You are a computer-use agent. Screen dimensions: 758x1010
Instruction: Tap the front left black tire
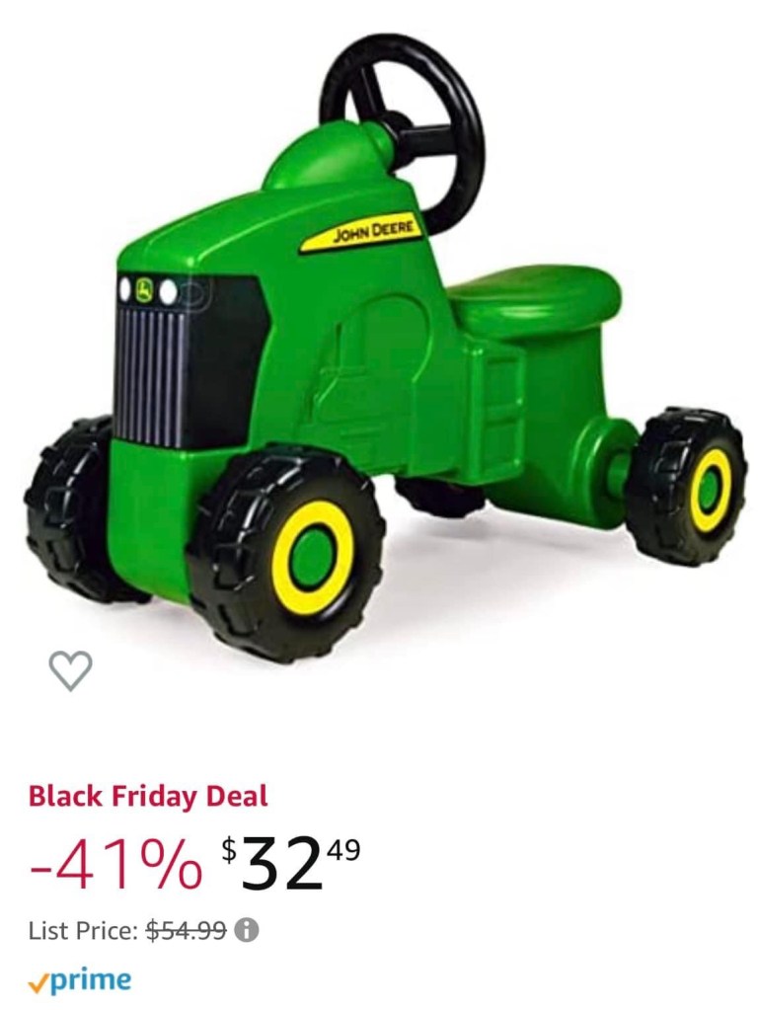68,508
